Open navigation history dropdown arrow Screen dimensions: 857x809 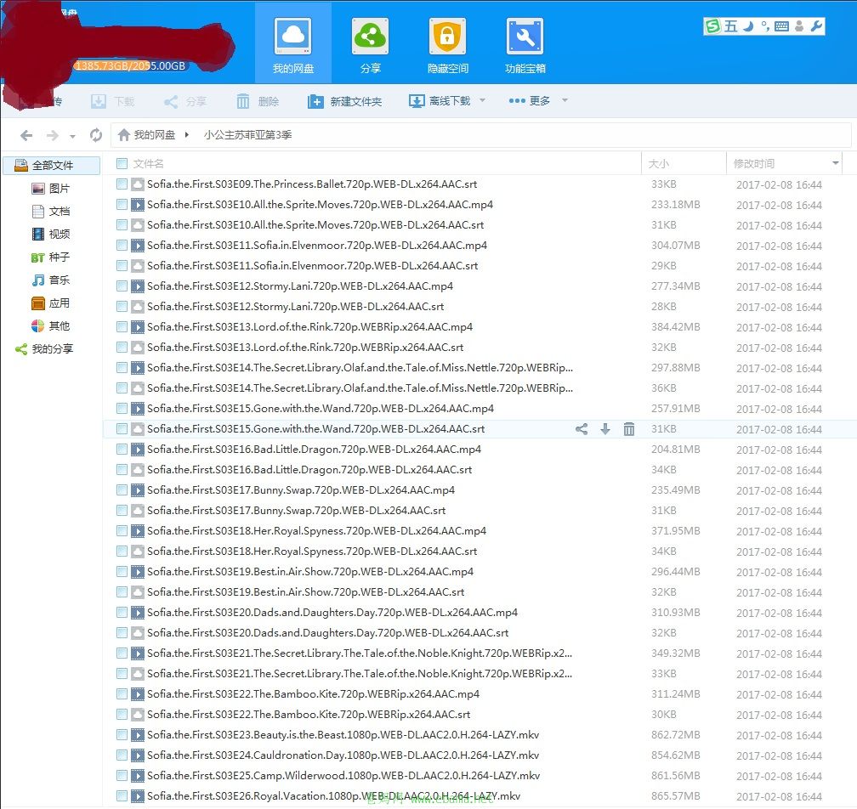click(x=72, y=136)
